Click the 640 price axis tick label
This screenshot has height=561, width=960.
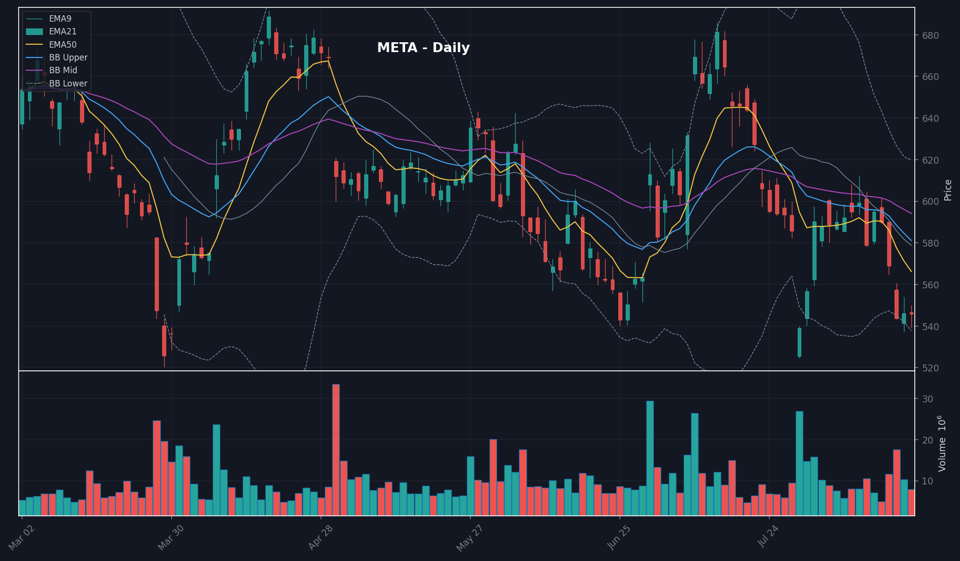tap(930, 118)
